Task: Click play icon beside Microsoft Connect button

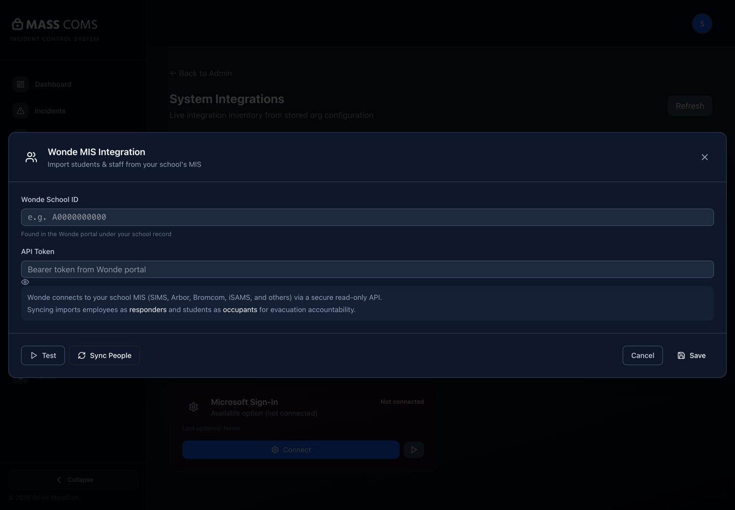Action: coord(414,450)
